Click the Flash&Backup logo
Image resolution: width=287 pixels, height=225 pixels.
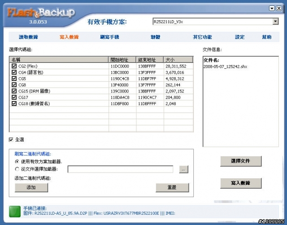click(x=41, y=13)
